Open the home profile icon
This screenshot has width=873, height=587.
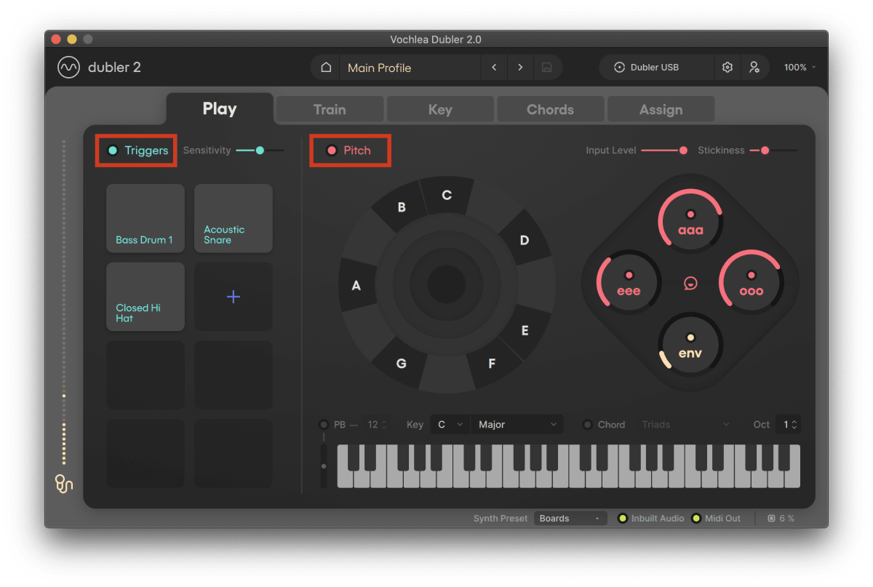coord(325,67)
